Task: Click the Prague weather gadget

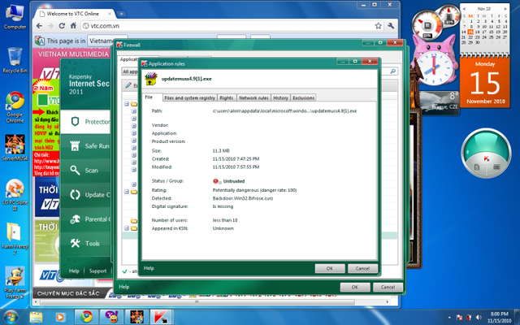Action: coord(439,102)
